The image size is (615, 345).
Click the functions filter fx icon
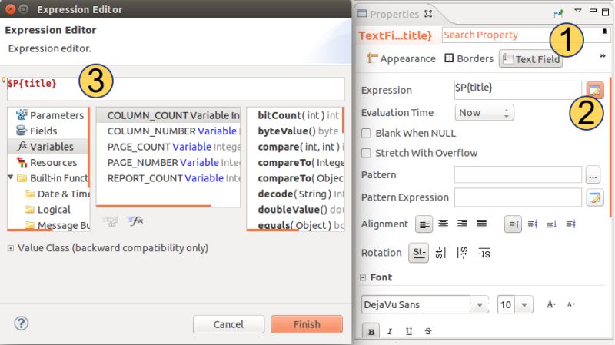(x=135, y=221)
